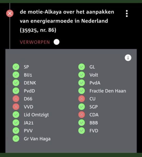Click the green checkmark beside Volt
Screen dimensions: 142x157
82,75
